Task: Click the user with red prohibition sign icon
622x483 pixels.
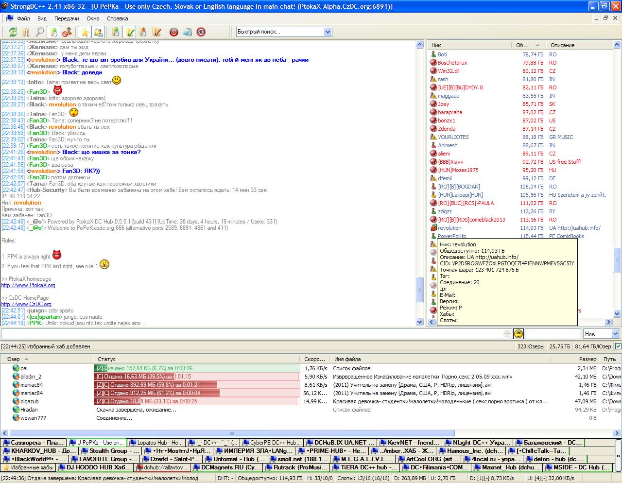Action: coord(68,32)
